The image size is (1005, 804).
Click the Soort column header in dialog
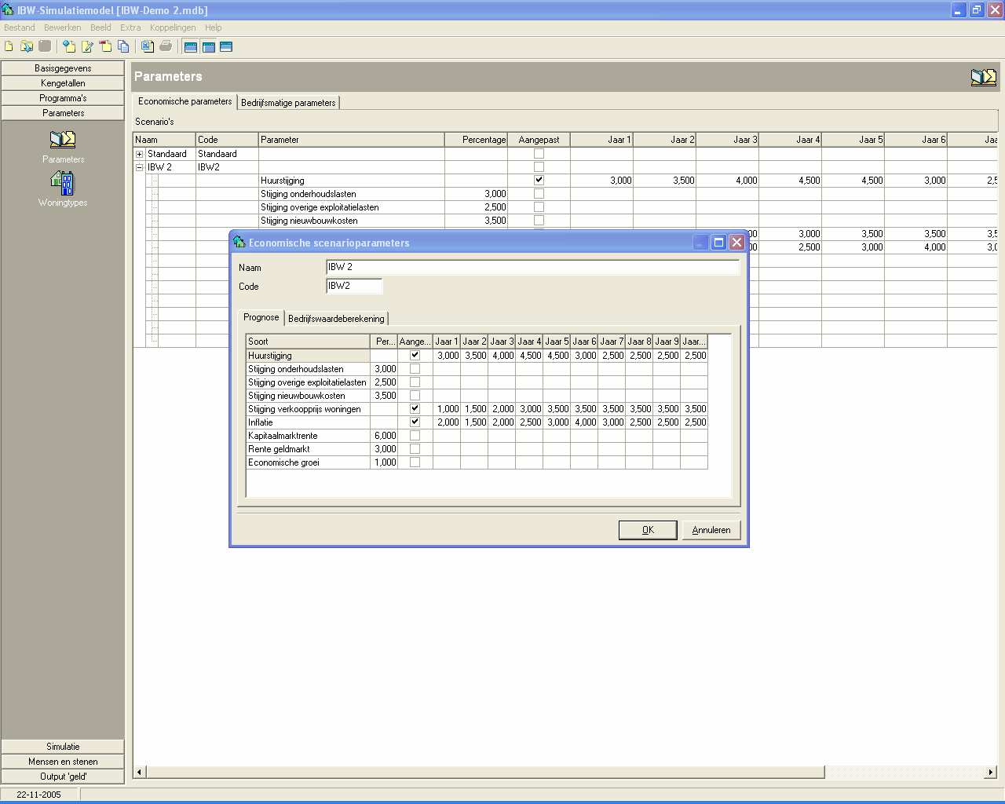coord(308,342)
